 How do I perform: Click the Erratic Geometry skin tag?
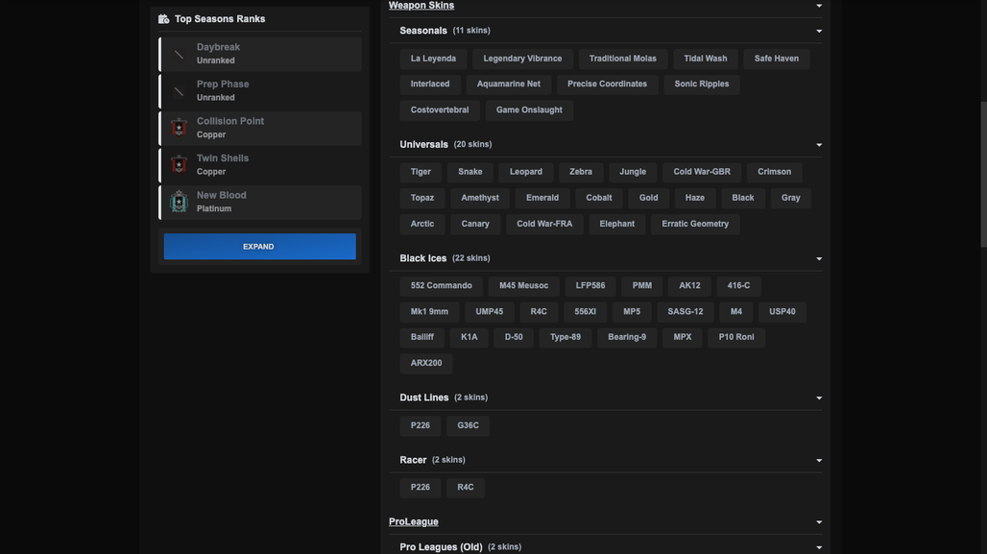click(695, 224)
